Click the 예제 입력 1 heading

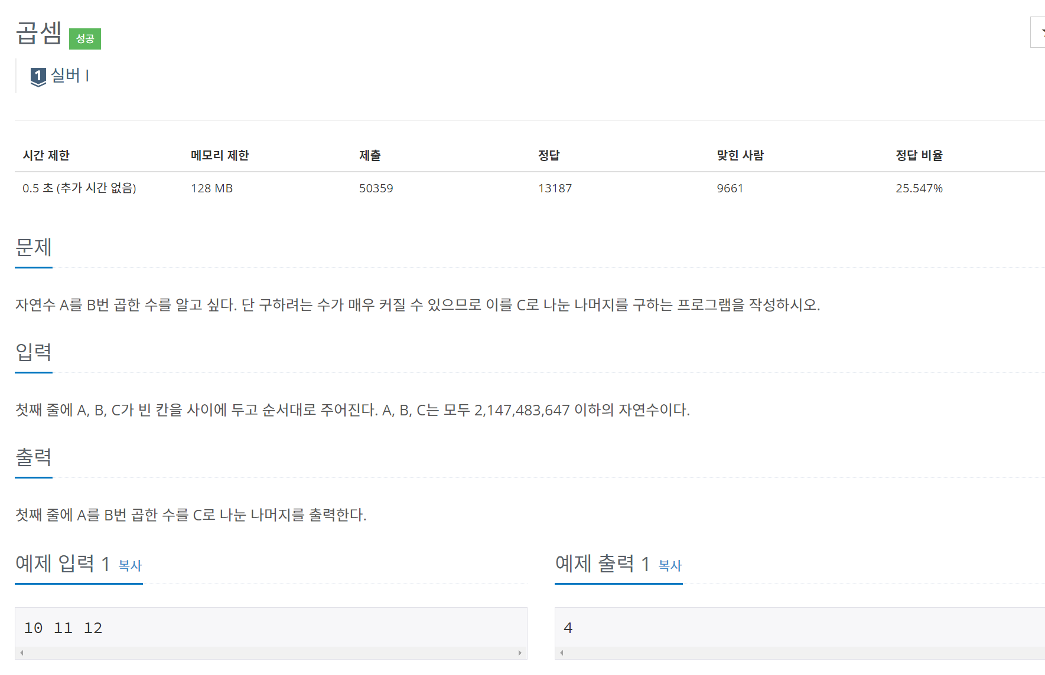[63, 564]
